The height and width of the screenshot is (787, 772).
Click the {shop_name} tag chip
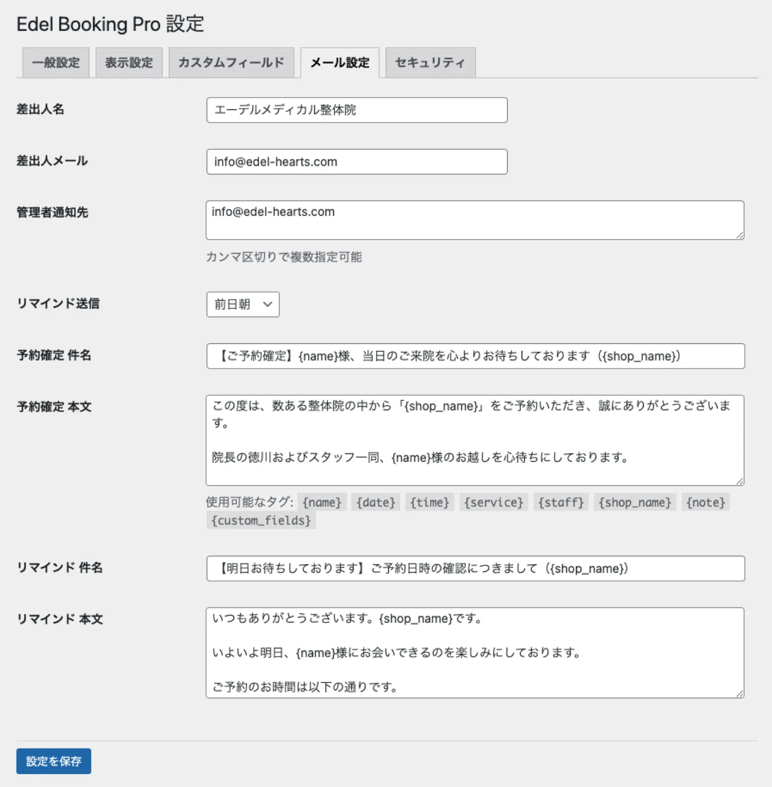(x=635, y=503)
